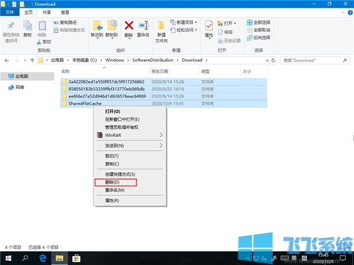Expand the address bar history dropdown
Viewport: 354px width, 265px height.
pyautogui.click(x=267, y=61)
